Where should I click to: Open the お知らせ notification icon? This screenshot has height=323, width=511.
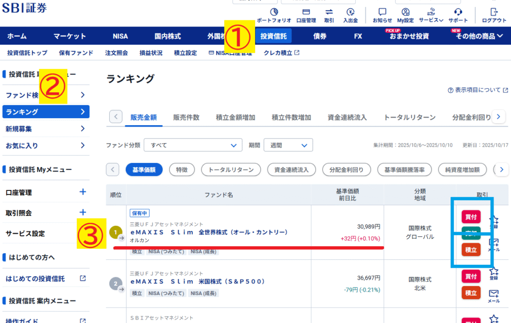pos(382,12)
